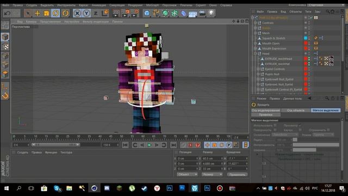
Task: Open the blue deformer icon
Action: pyautogui.click(x=184, y=13)
